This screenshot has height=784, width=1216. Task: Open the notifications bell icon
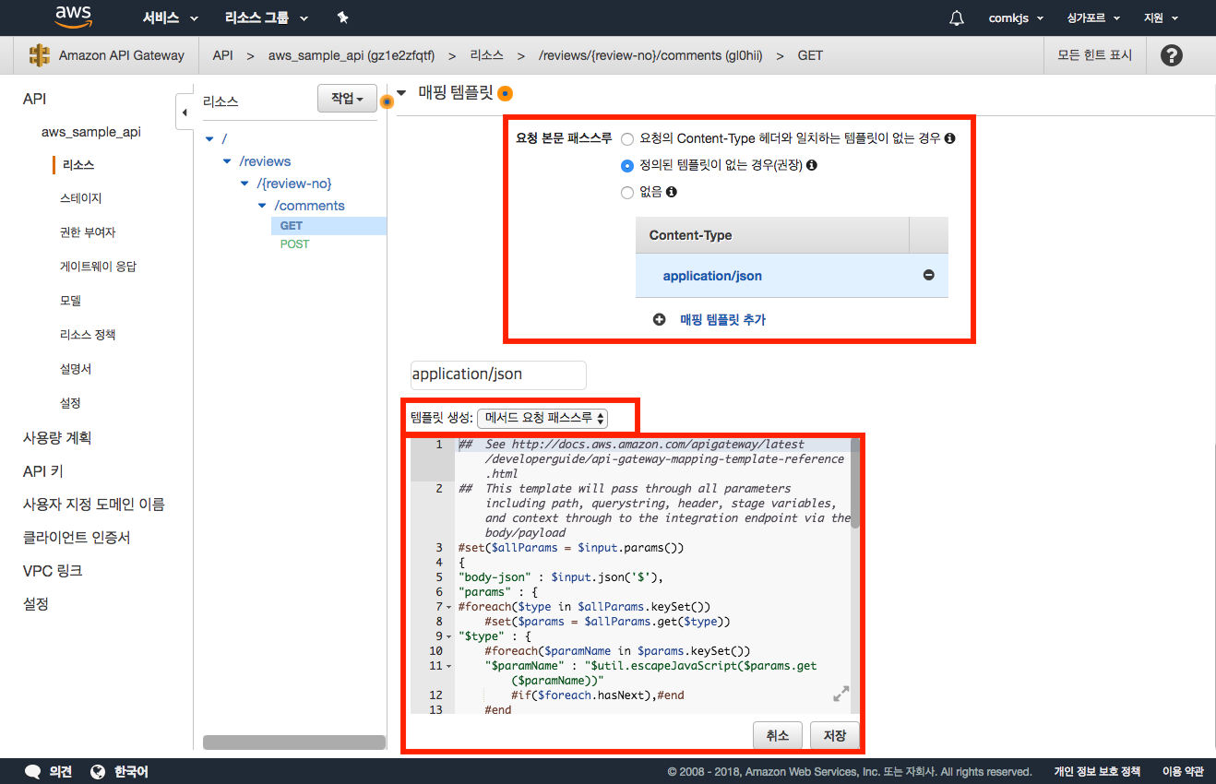[x=957, y=18]
